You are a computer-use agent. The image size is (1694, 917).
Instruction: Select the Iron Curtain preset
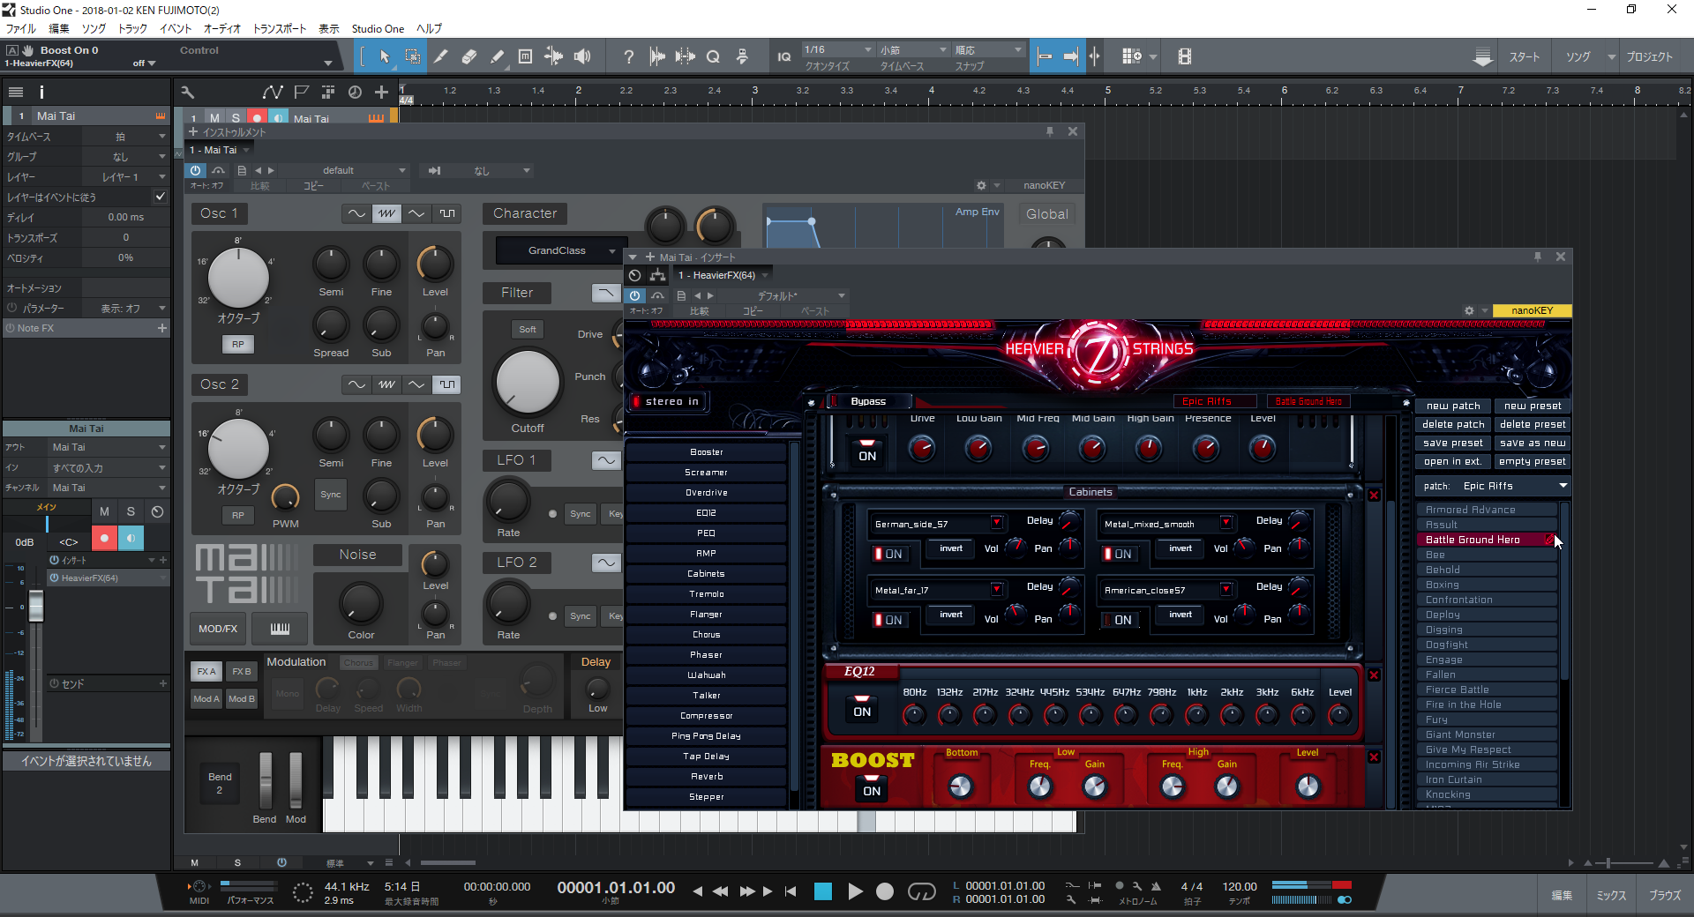[x=1487, y=779]
